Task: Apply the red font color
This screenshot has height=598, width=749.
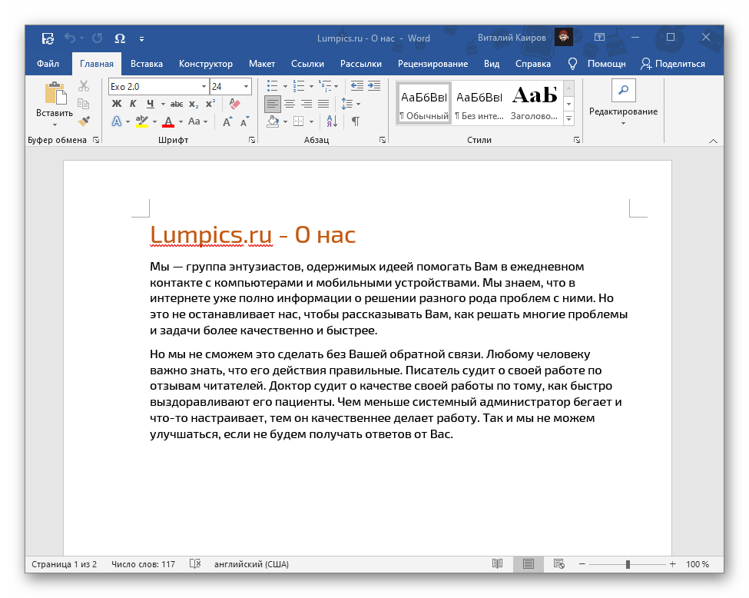Action: pyautogui.click(x=168, y=121)
